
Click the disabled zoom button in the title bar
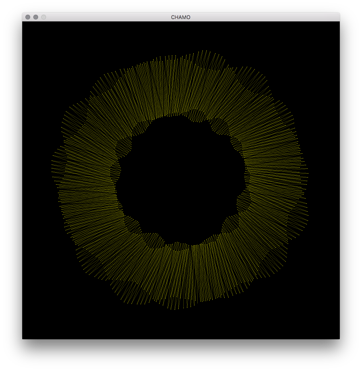tap(44, 17)
